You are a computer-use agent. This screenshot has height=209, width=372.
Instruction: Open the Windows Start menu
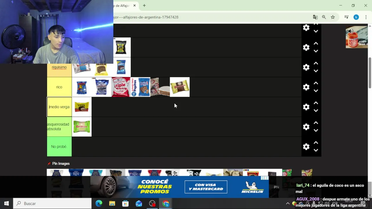6,203
